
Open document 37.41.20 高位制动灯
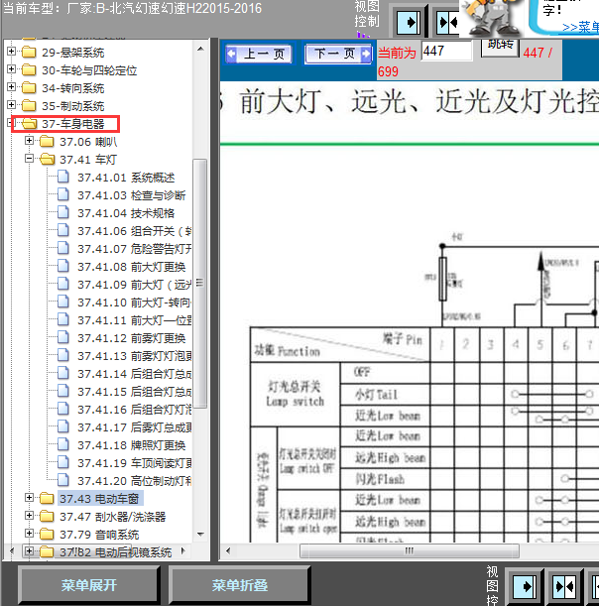[134, 481]
